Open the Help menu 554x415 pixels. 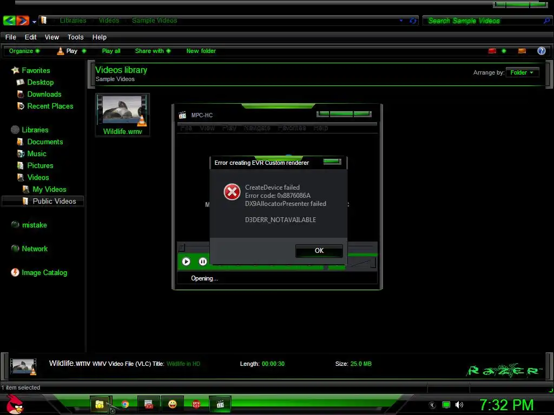click(100, 37)
